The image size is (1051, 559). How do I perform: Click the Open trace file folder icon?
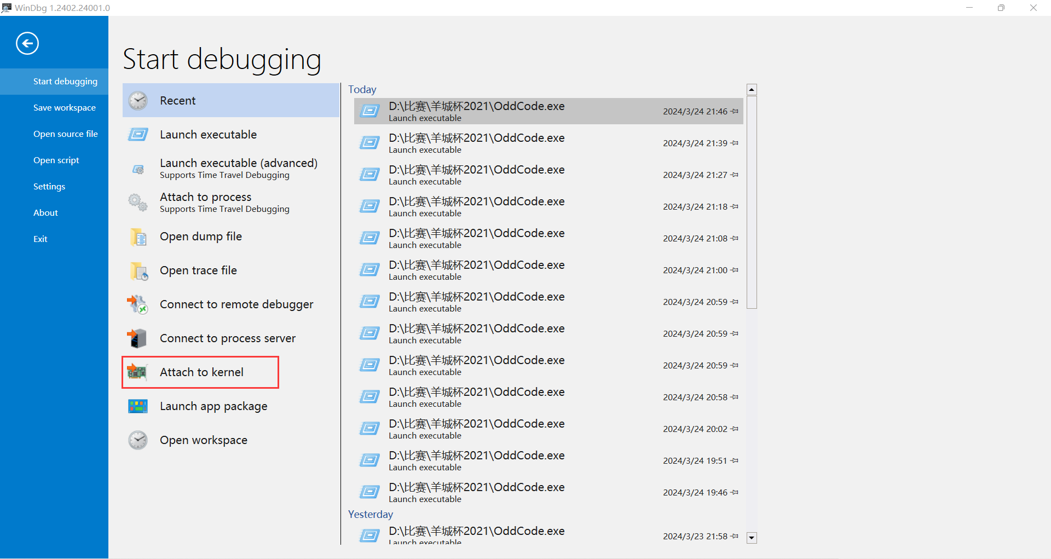[x=139, y=271]
